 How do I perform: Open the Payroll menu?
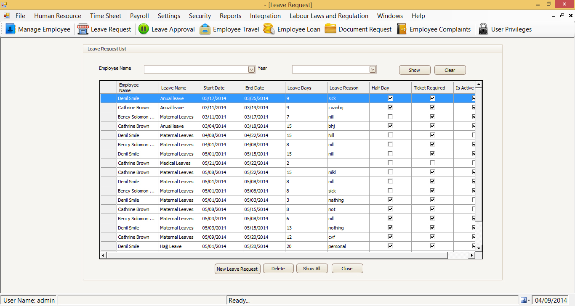click(x=139, y=16)
